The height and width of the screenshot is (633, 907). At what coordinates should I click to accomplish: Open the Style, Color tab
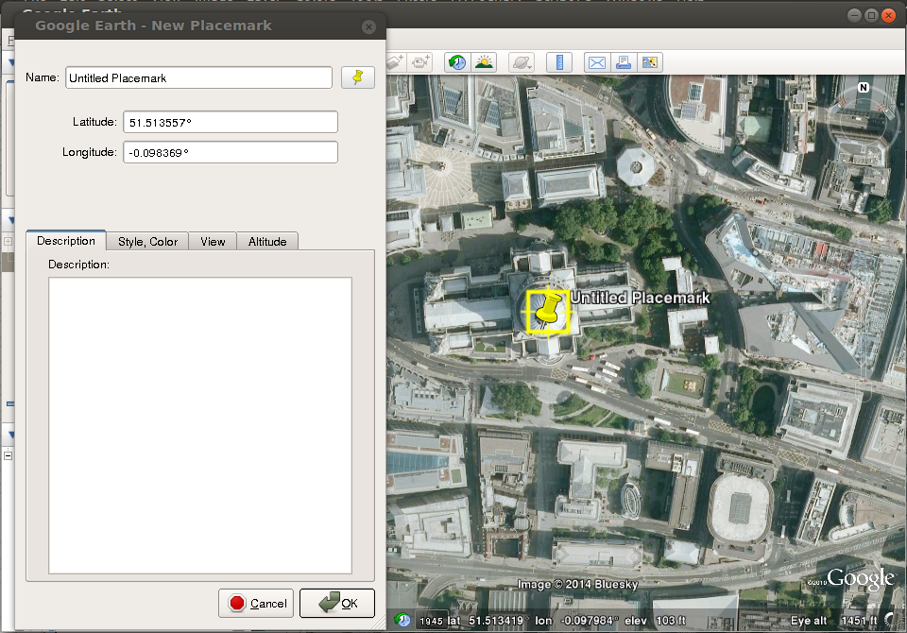[147, 241]
